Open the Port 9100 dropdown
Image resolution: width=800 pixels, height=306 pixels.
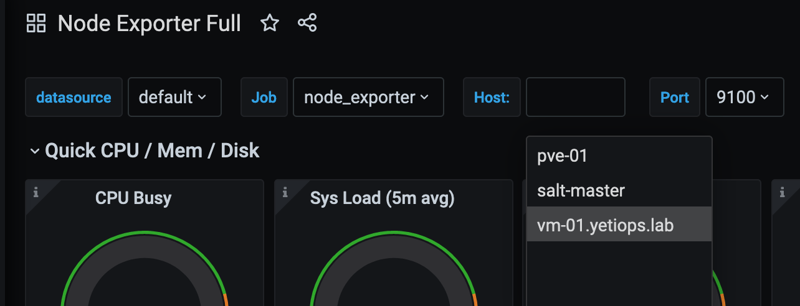(745, 97)
